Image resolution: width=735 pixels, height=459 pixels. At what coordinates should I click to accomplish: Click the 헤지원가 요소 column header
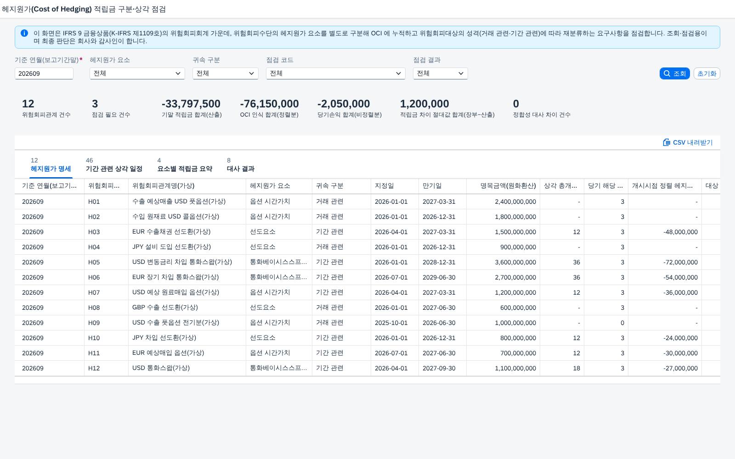click(279, 186)
